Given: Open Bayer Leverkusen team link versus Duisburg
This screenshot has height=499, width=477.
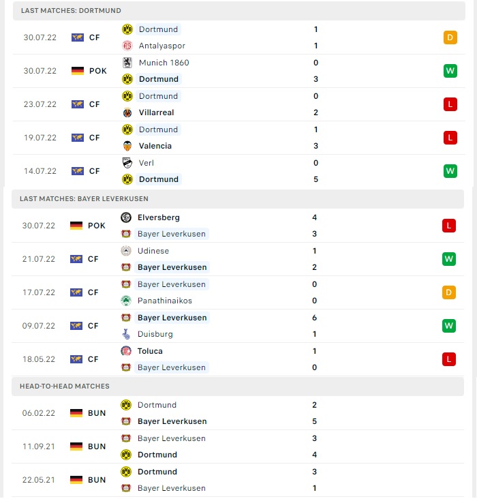Looking at the screenshot, I should click(172, 318).
